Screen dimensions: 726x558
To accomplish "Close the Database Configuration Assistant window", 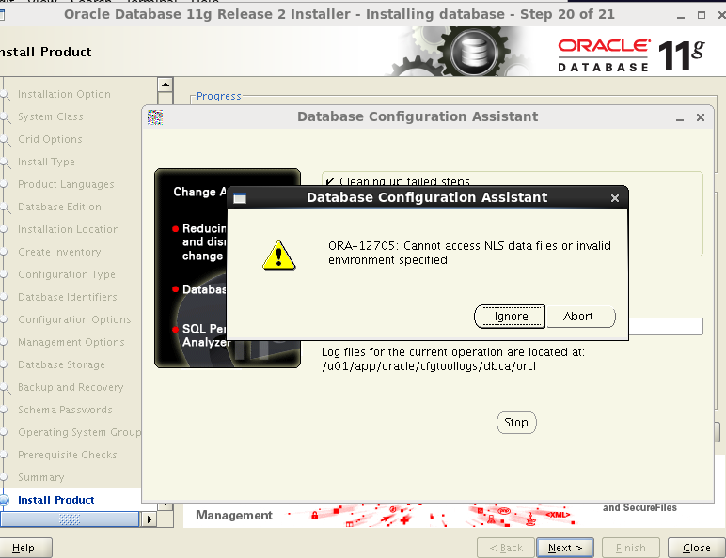I will coord(701,117).
